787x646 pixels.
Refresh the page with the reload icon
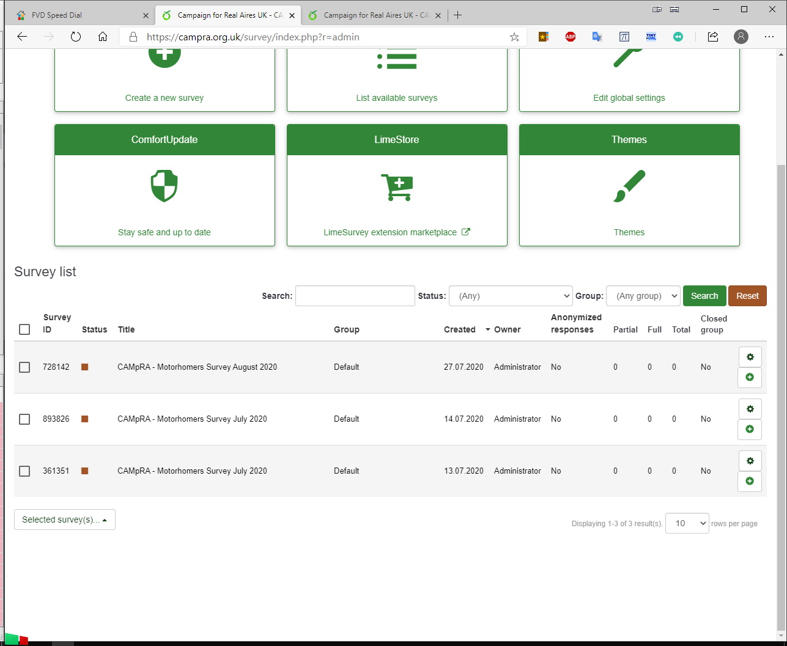coord(76,37)
